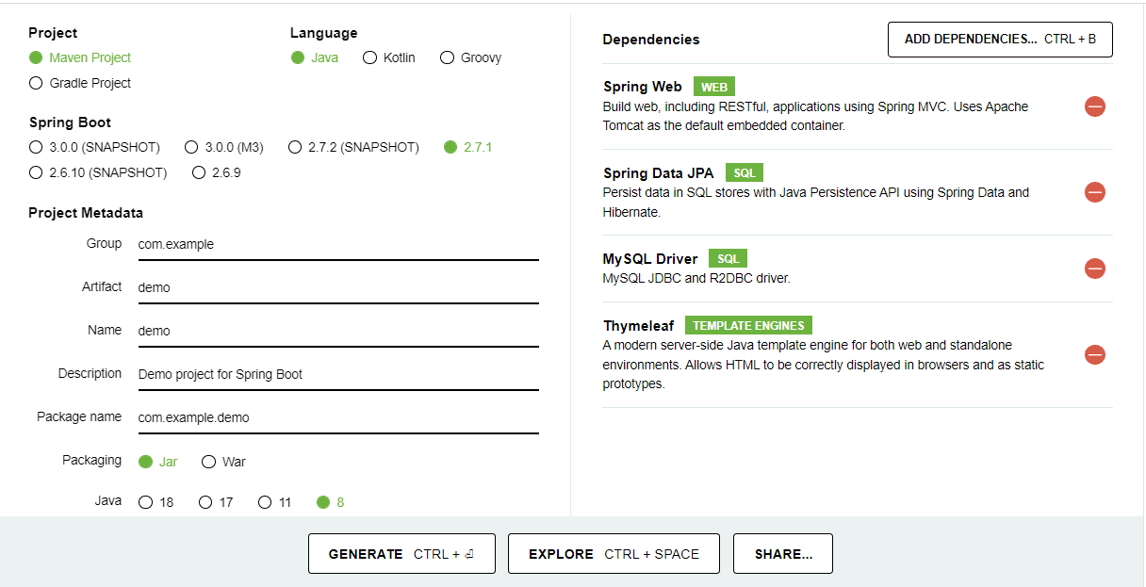Screen dimensions: 1146x587
Task: Remove the Spring Web dependency
Action: pyautogui.click(x=1095, y=106)
